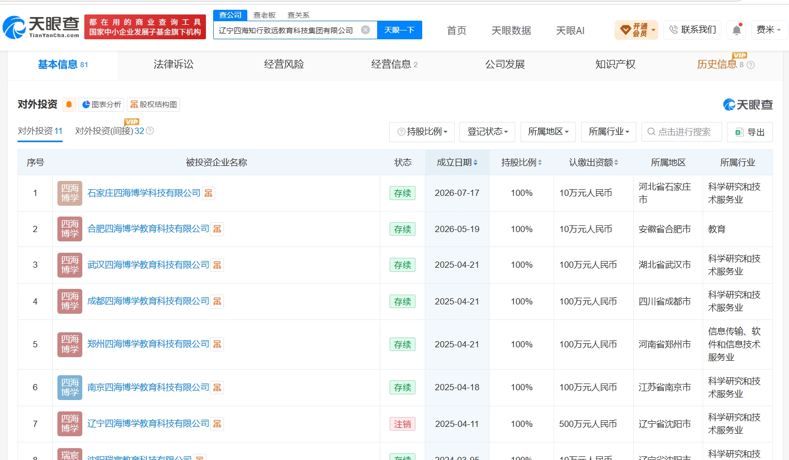Switch to the 经营信息 tab
This screenshot has height=460, width=789.
click(x=394, y=65)
